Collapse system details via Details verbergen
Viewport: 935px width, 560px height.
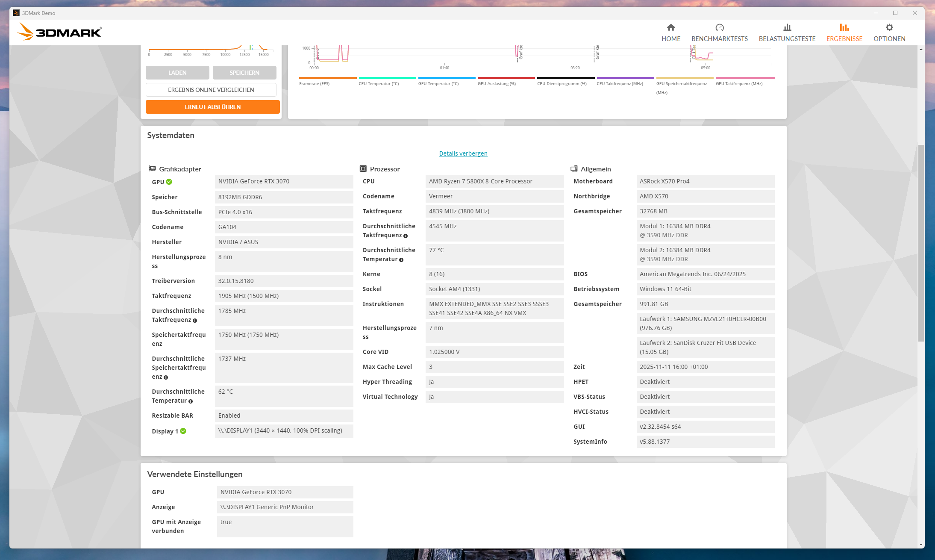[x=463, y=153]
